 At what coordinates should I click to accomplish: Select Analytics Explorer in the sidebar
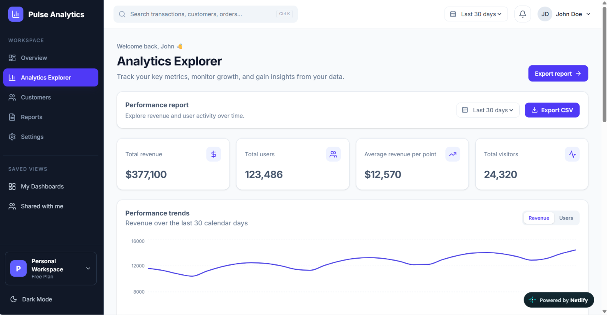(51, 77)
